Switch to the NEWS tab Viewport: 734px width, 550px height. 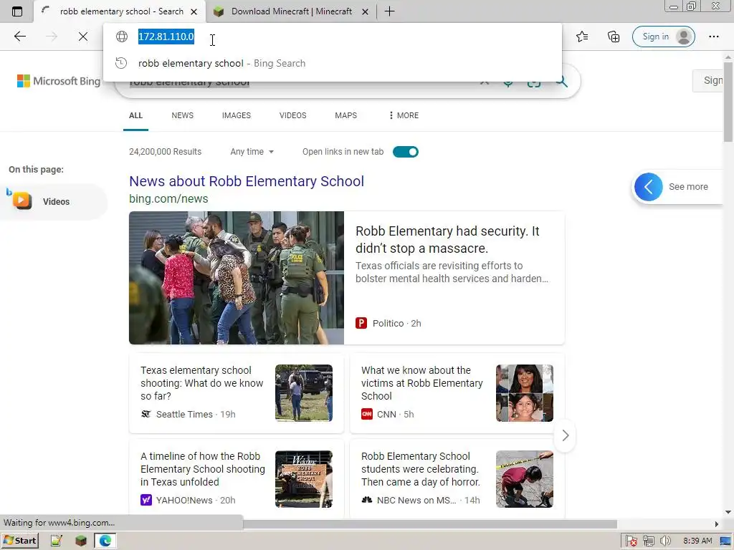point(182,115)
